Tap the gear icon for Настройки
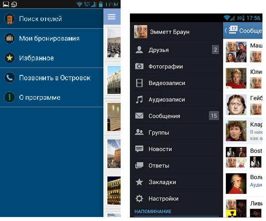The image size is (266, 221). 139,199
